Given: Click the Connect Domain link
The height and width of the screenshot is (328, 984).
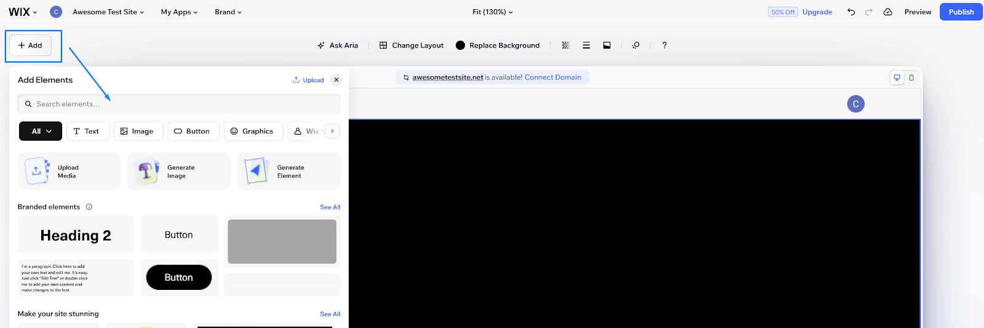Looking at the screenshot, I should [552, 77].
